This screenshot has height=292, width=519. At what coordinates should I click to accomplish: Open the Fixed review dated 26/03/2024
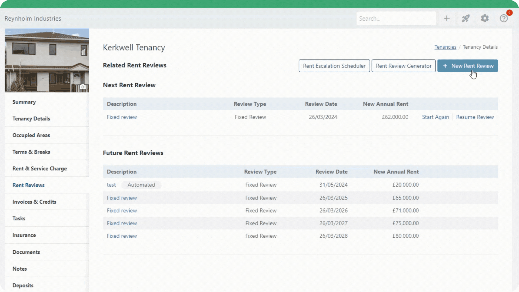pos(122,117)
